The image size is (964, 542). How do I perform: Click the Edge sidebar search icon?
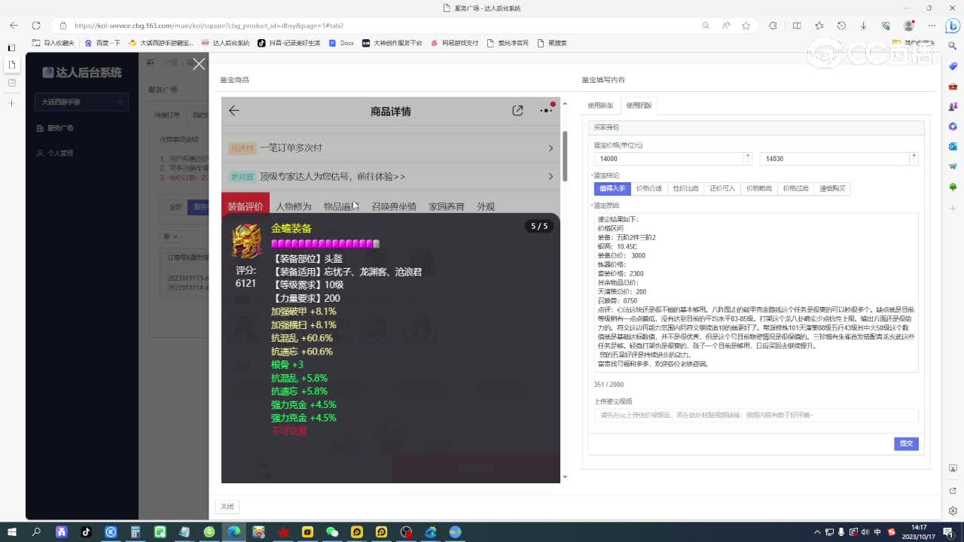953,47
